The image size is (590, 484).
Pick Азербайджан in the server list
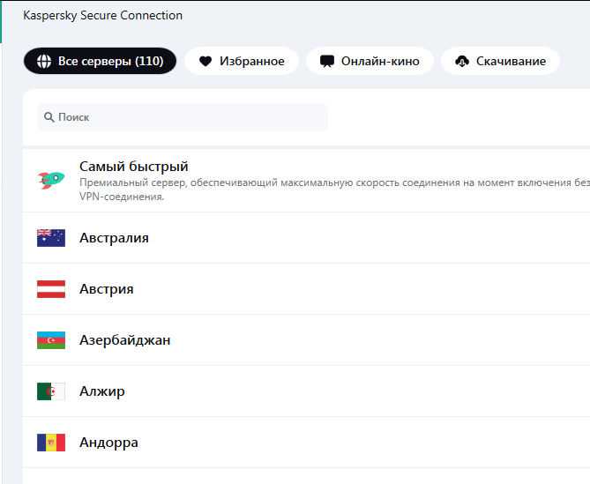(x=124, y=340)
